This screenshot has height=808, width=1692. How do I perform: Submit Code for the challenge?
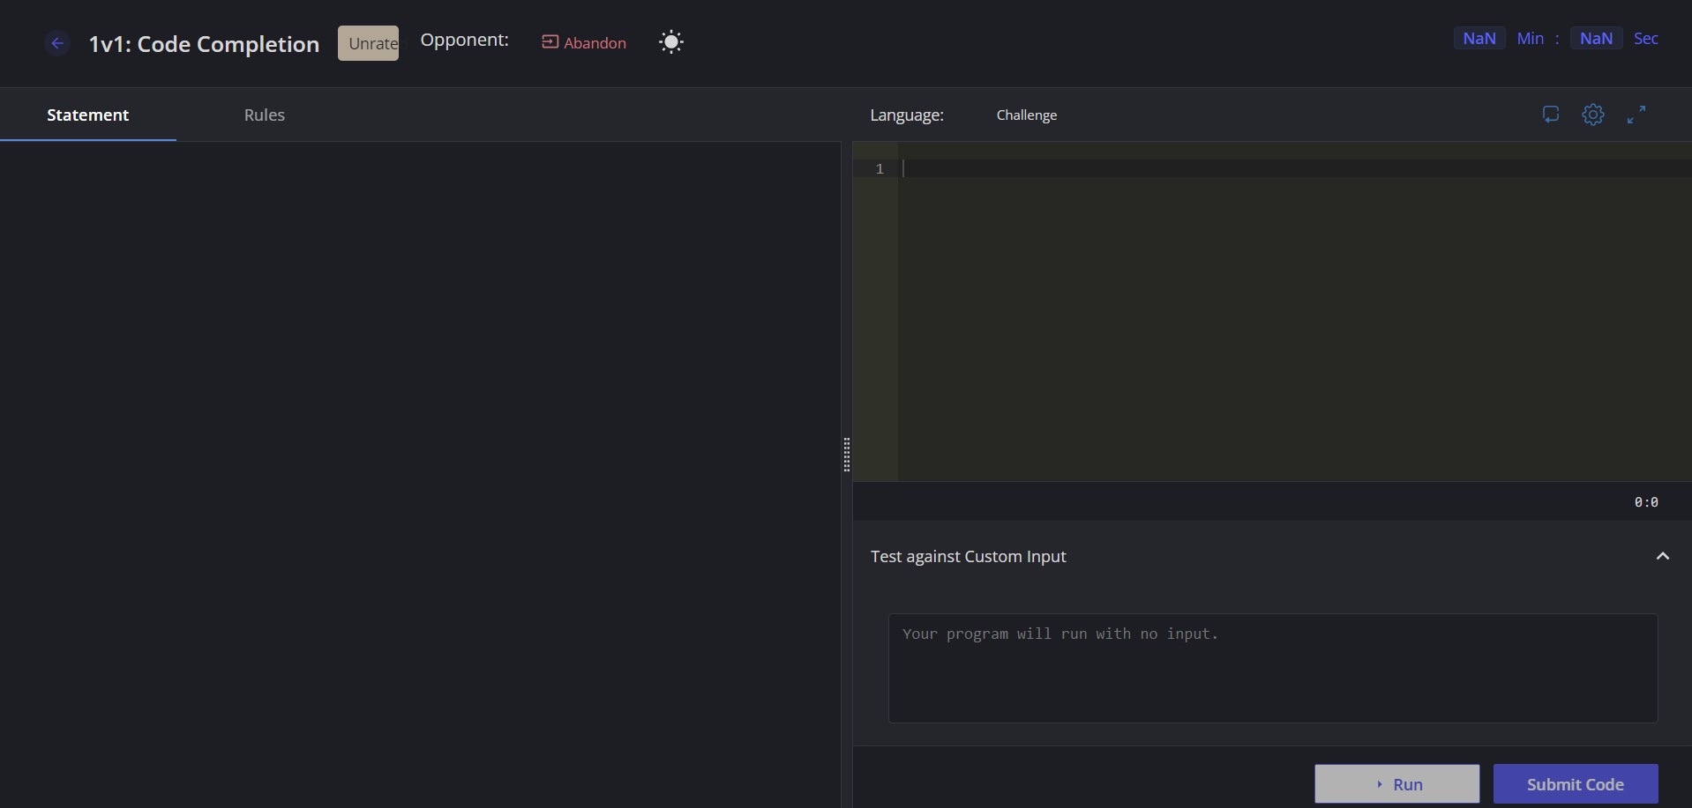pyautogui.click(x=1576, y=783)
